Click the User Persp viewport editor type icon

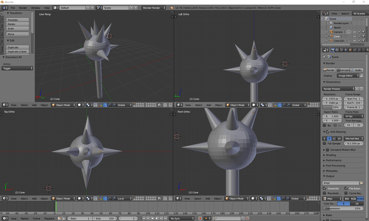coord(5,105)
